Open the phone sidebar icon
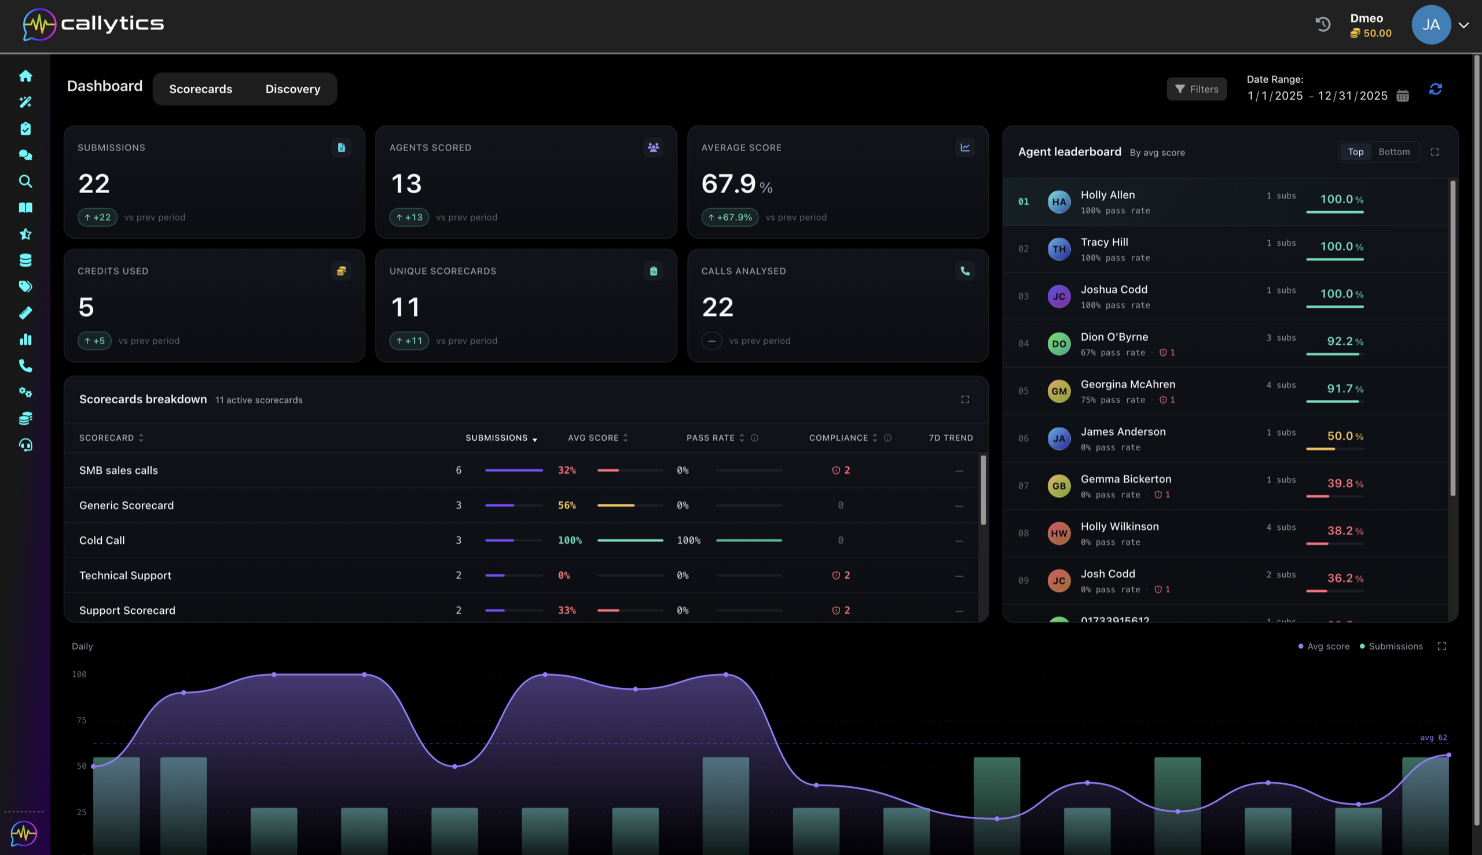Viewport: 1482px width, 855px height. coord(25,366)
